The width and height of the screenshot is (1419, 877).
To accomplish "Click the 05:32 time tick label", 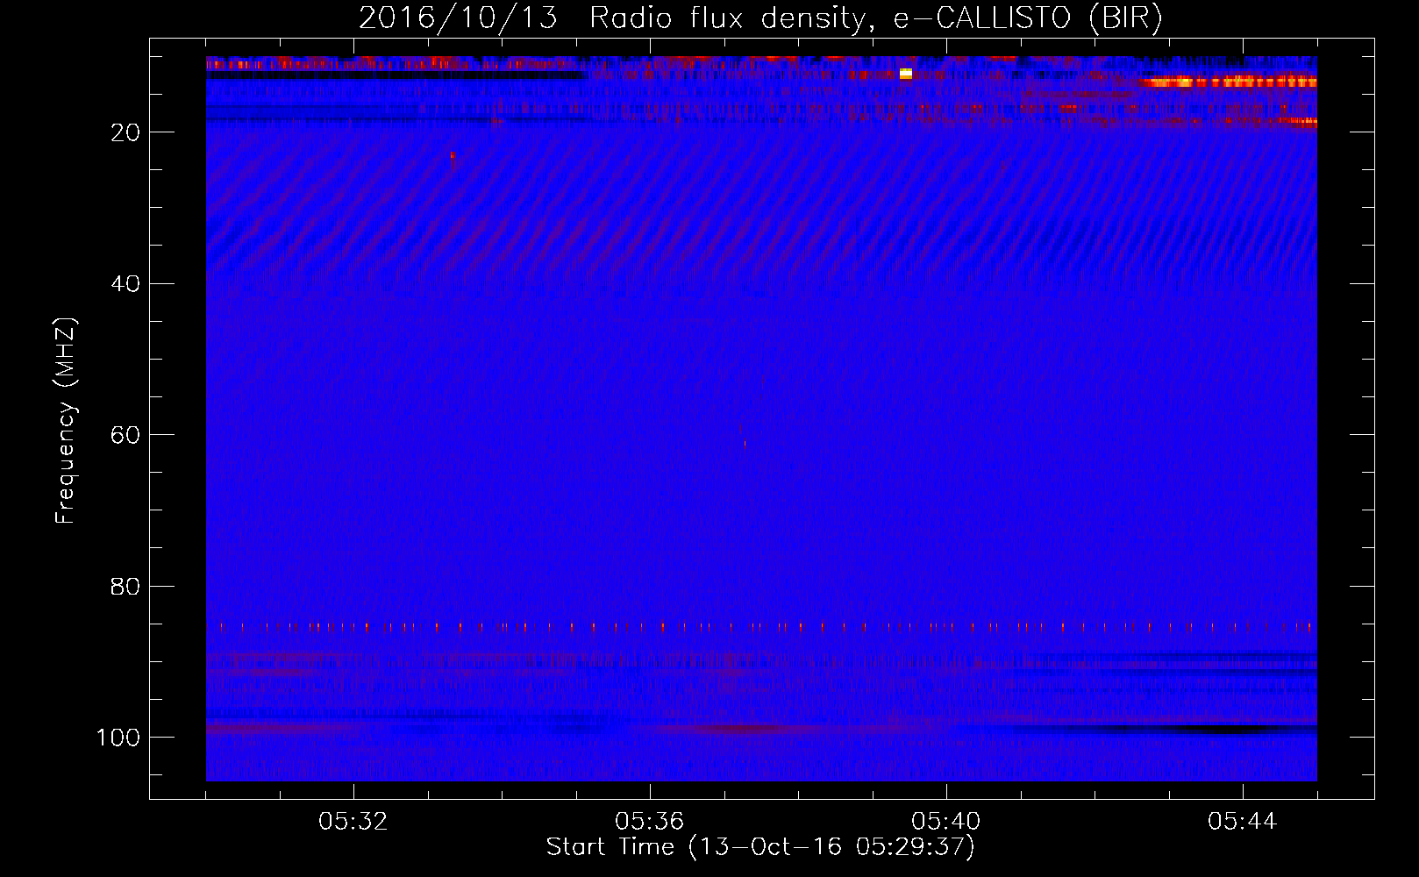I will point(353,822).
